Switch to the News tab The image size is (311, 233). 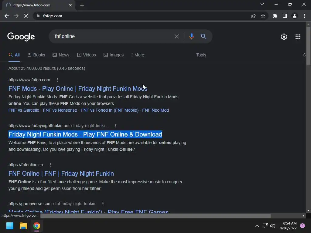[61, 55]
